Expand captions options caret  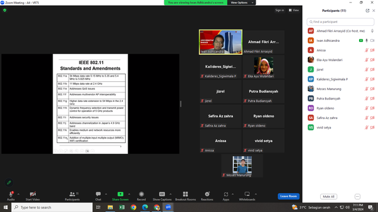[x=171, y=194]
